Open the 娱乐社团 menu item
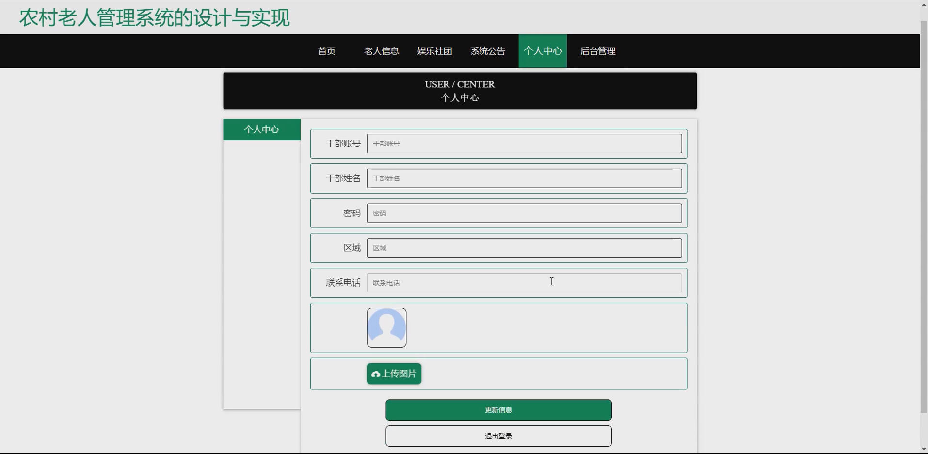This screenshot has width=928, height=454. (434, 51)
